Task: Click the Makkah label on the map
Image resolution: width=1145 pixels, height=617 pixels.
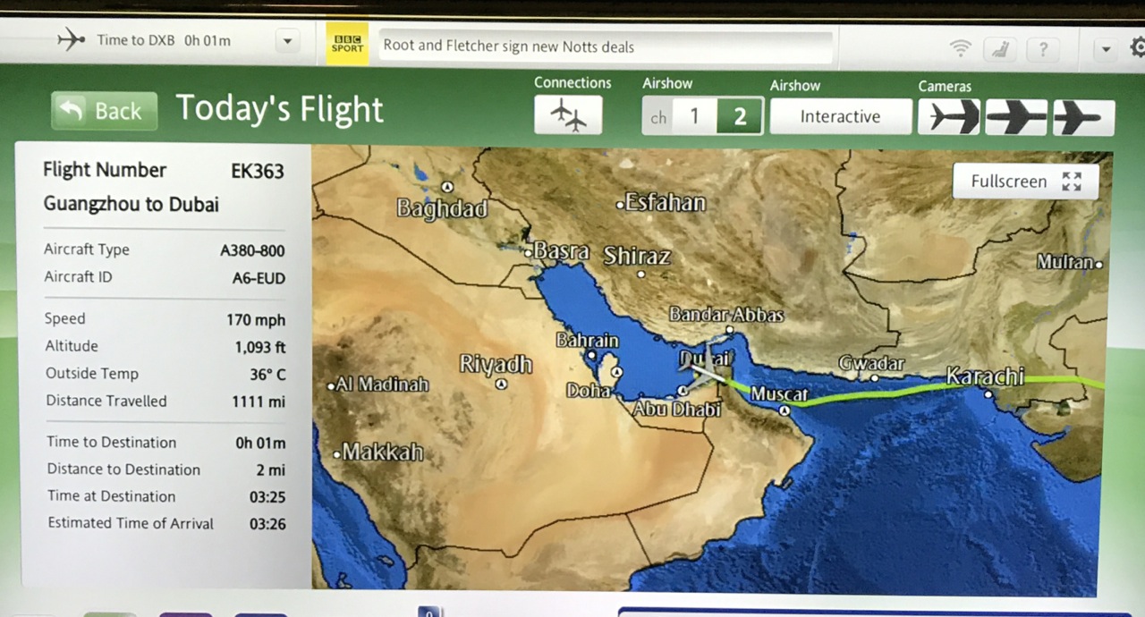Action: click(x=383, y=452)
